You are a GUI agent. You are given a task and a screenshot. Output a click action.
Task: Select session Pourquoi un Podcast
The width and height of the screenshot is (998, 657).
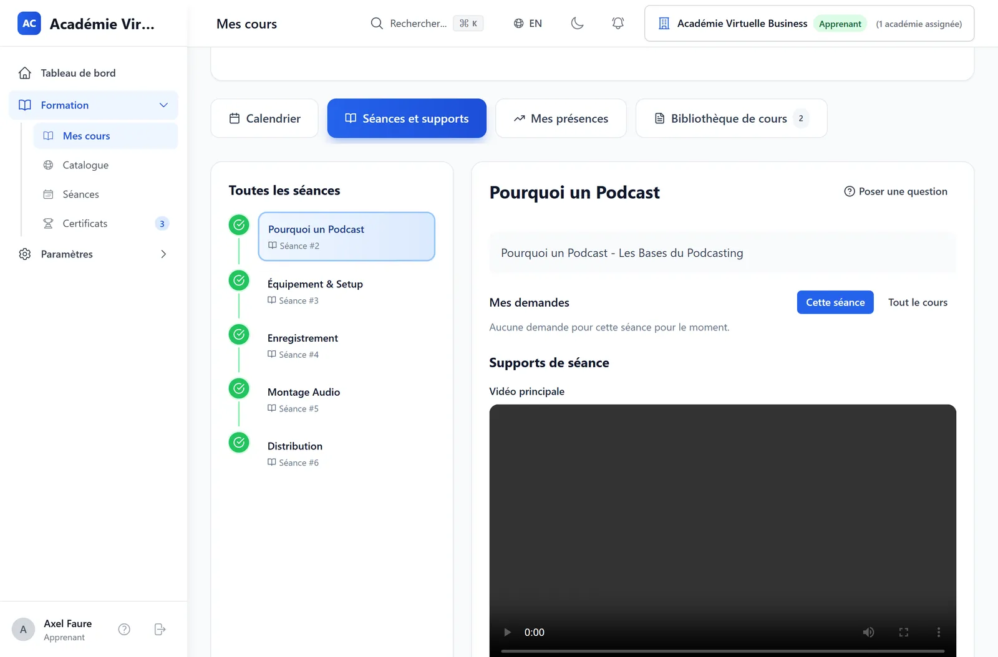pyautogui.click(x=346, y=237)
